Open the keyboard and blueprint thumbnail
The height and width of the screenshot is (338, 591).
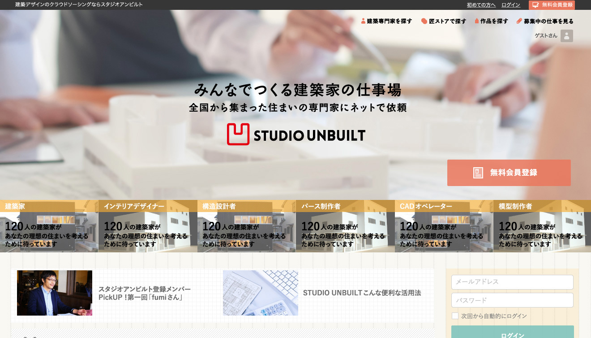click(x=261, y=293)
